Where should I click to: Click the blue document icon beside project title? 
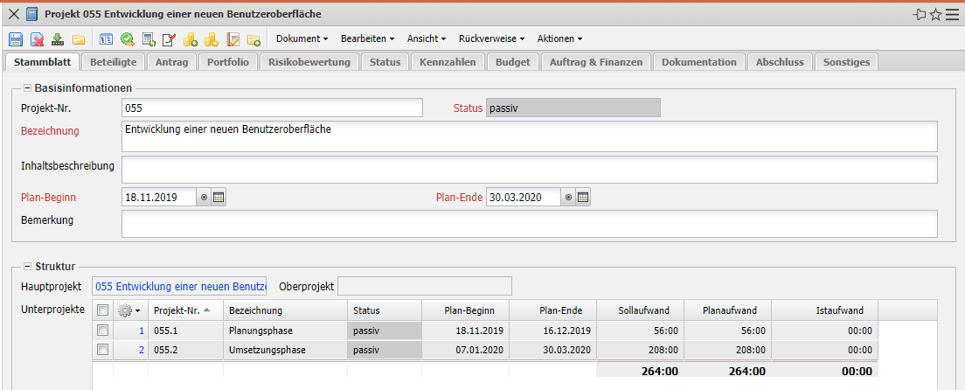32,14
